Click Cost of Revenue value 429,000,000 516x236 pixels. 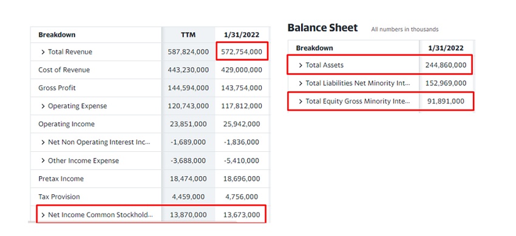[242, 70]
